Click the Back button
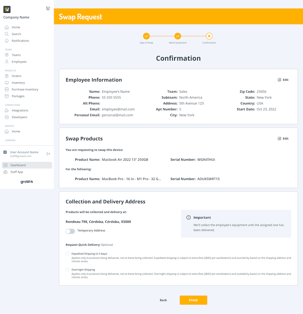The height and width of the screenshot is (314, 303). (163, 300)
